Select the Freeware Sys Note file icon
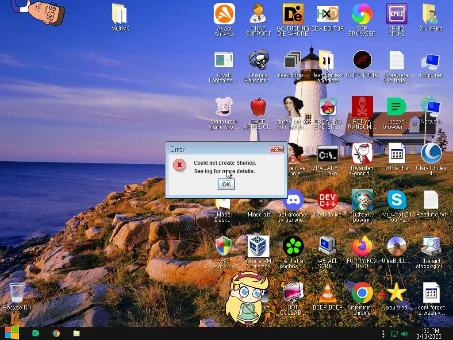Screen dimensions: 453x340 pos(396,60)
